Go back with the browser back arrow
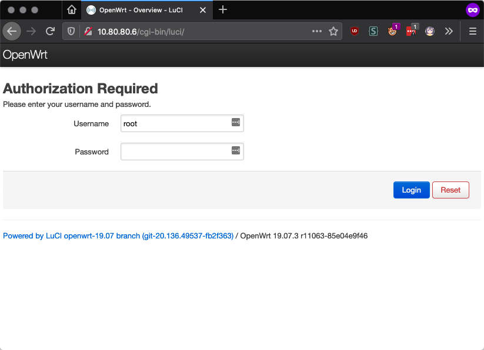 point(12,31)
